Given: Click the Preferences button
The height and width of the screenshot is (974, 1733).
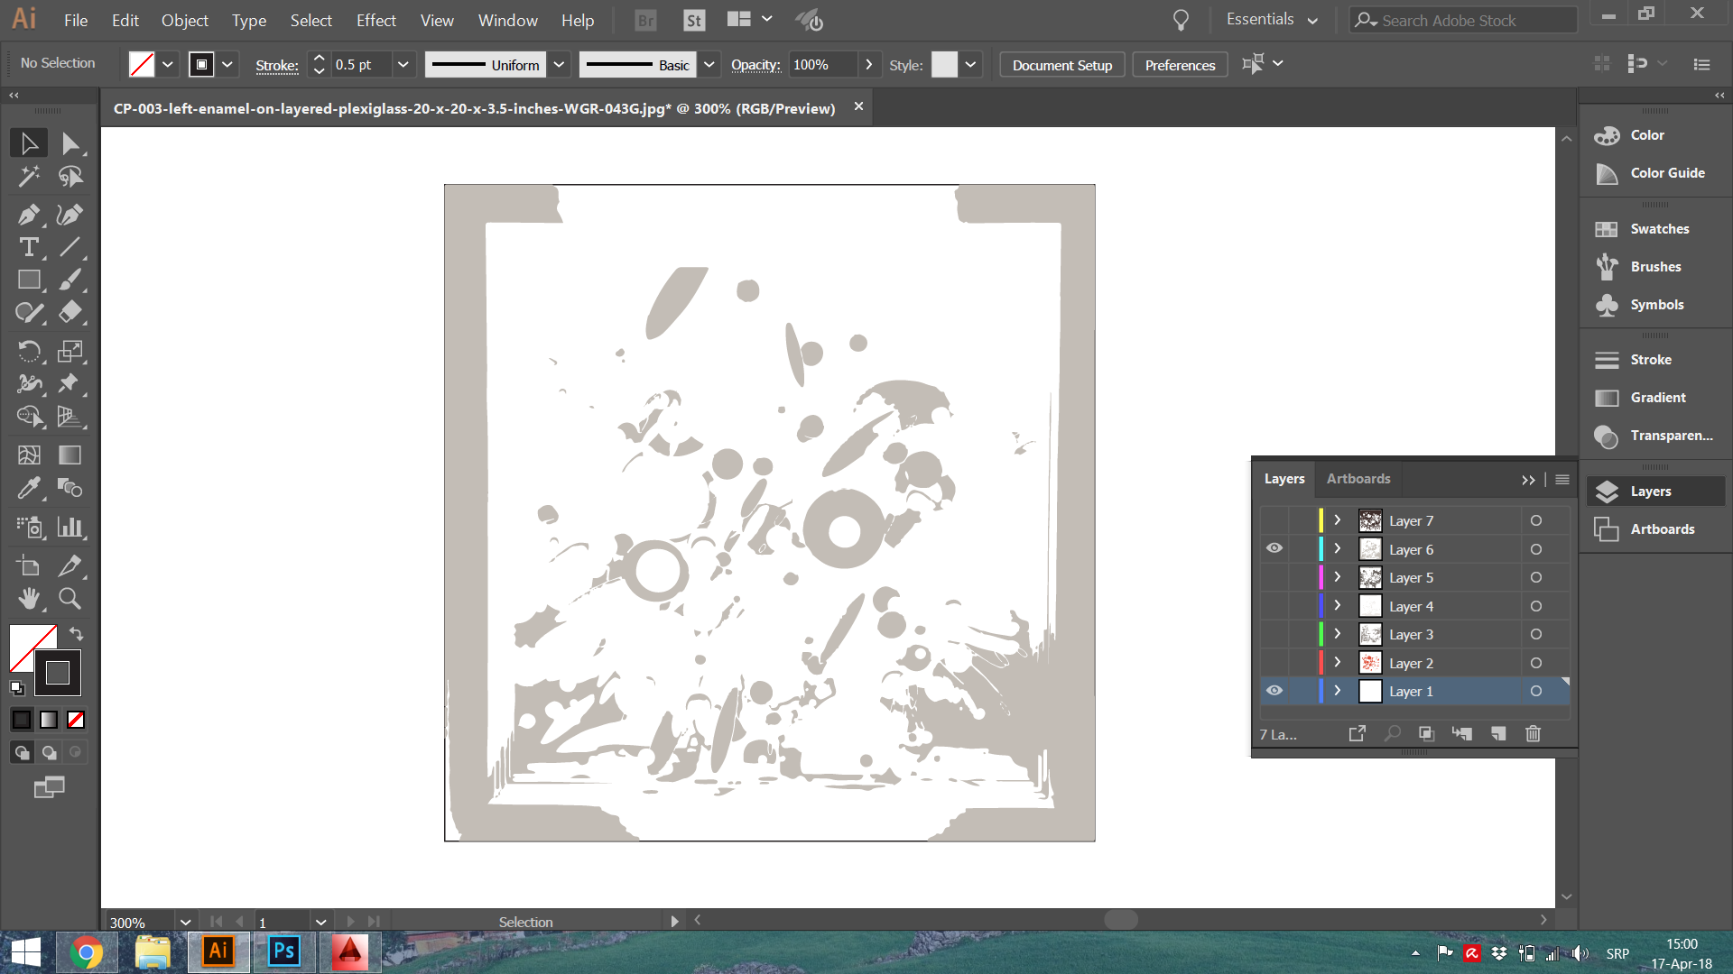Looking at the screenshot, I should 1180,65.
